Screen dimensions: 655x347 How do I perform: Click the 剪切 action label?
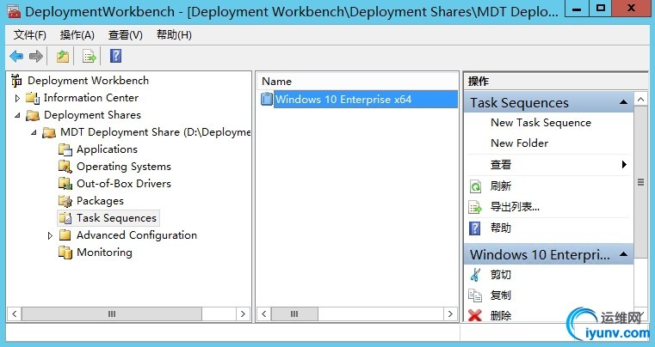[x=501, y=275]
